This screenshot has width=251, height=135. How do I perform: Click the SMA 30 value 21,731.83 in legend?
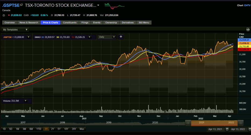[x=65, y=37]
